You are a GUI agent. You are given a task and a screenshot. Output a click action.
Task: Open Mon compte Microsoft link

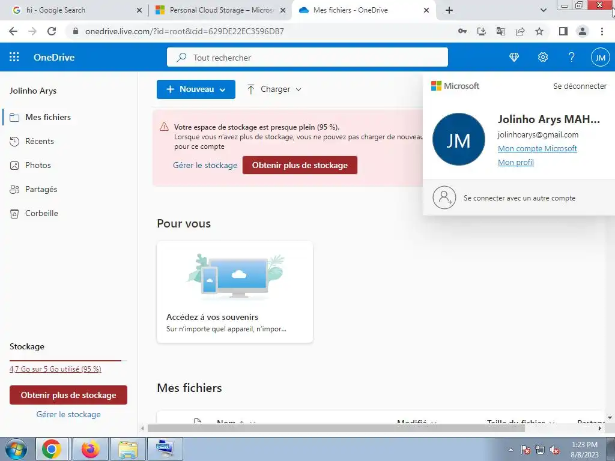(538, 149)
